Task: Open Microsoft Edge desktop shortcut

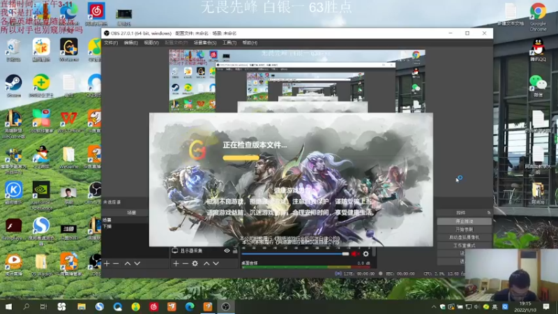Action: coord(68,13)
